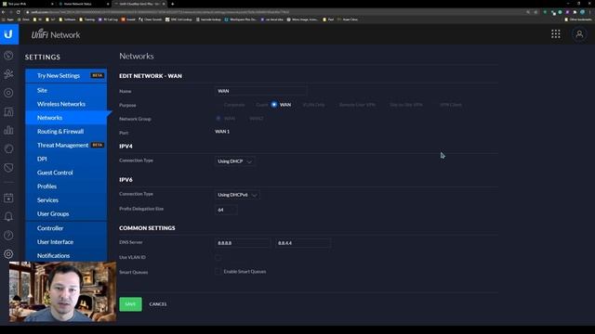This screenshot has width=595, height=334.
Task: Select the Guest purpose option
Action: [262, 105]
